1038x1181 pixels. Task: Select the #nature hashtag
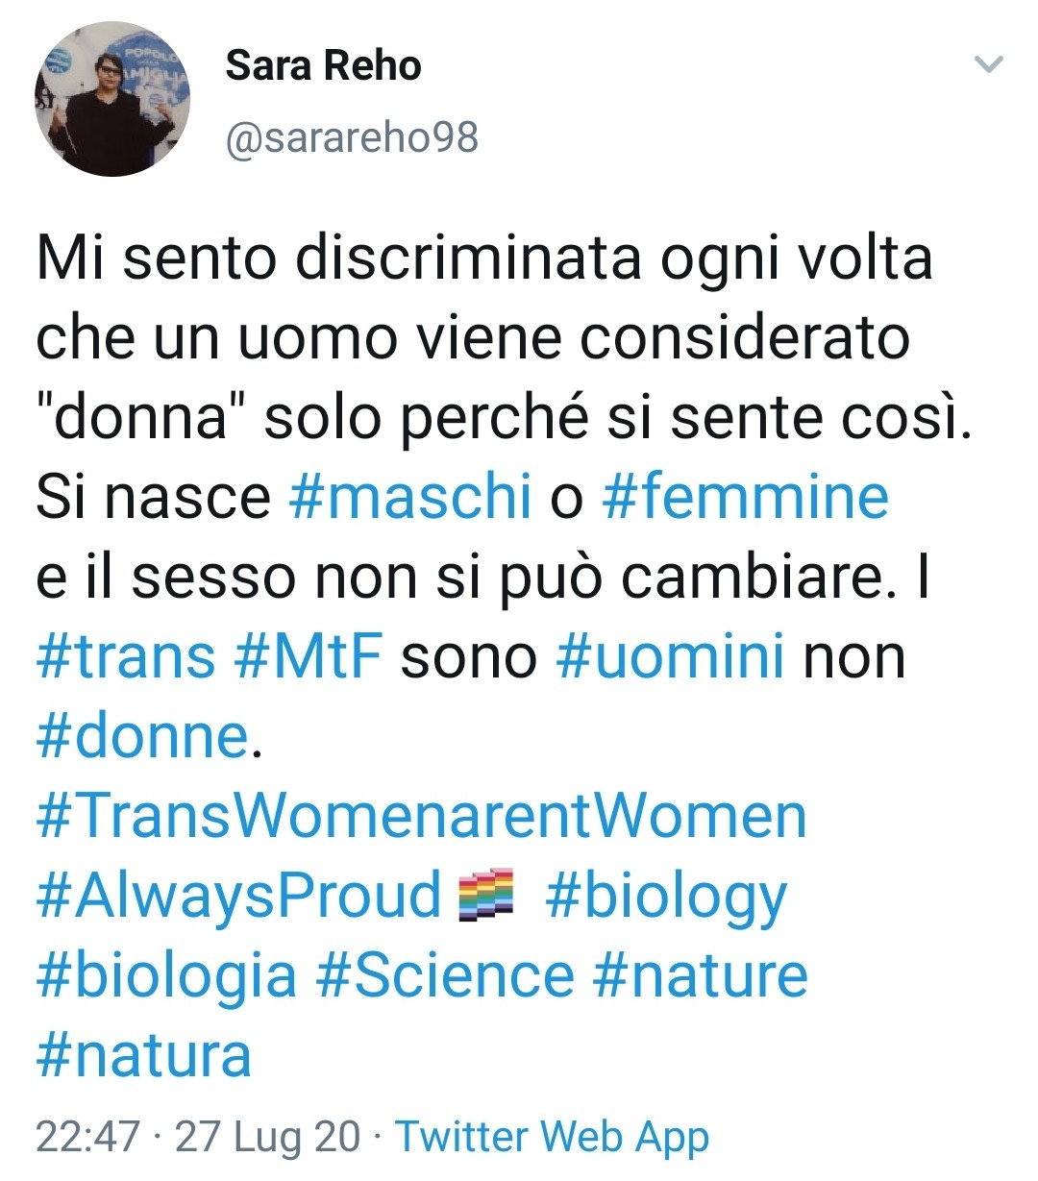point(701,975)
